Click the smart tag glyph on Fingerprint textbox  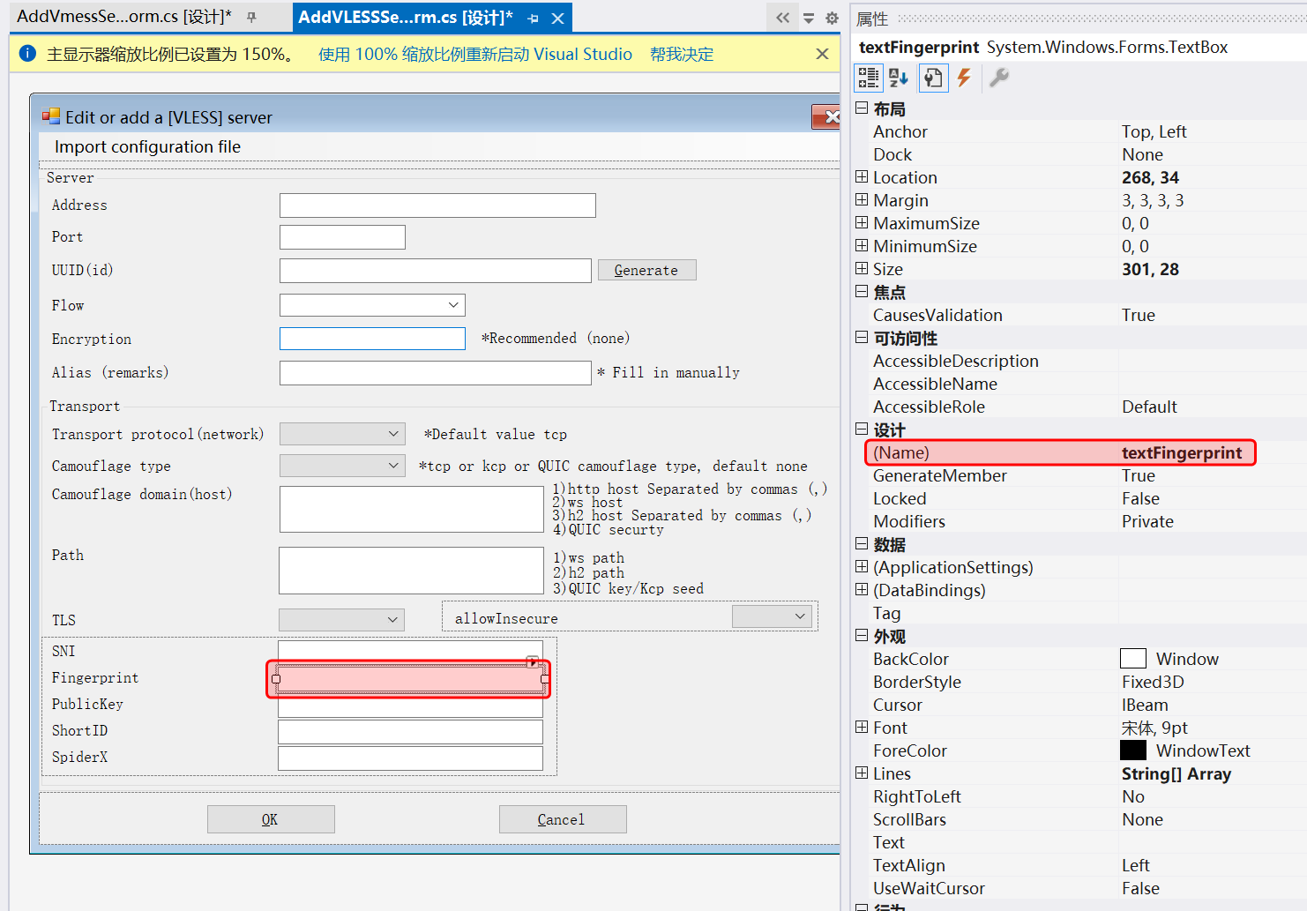tap(533, 661)
